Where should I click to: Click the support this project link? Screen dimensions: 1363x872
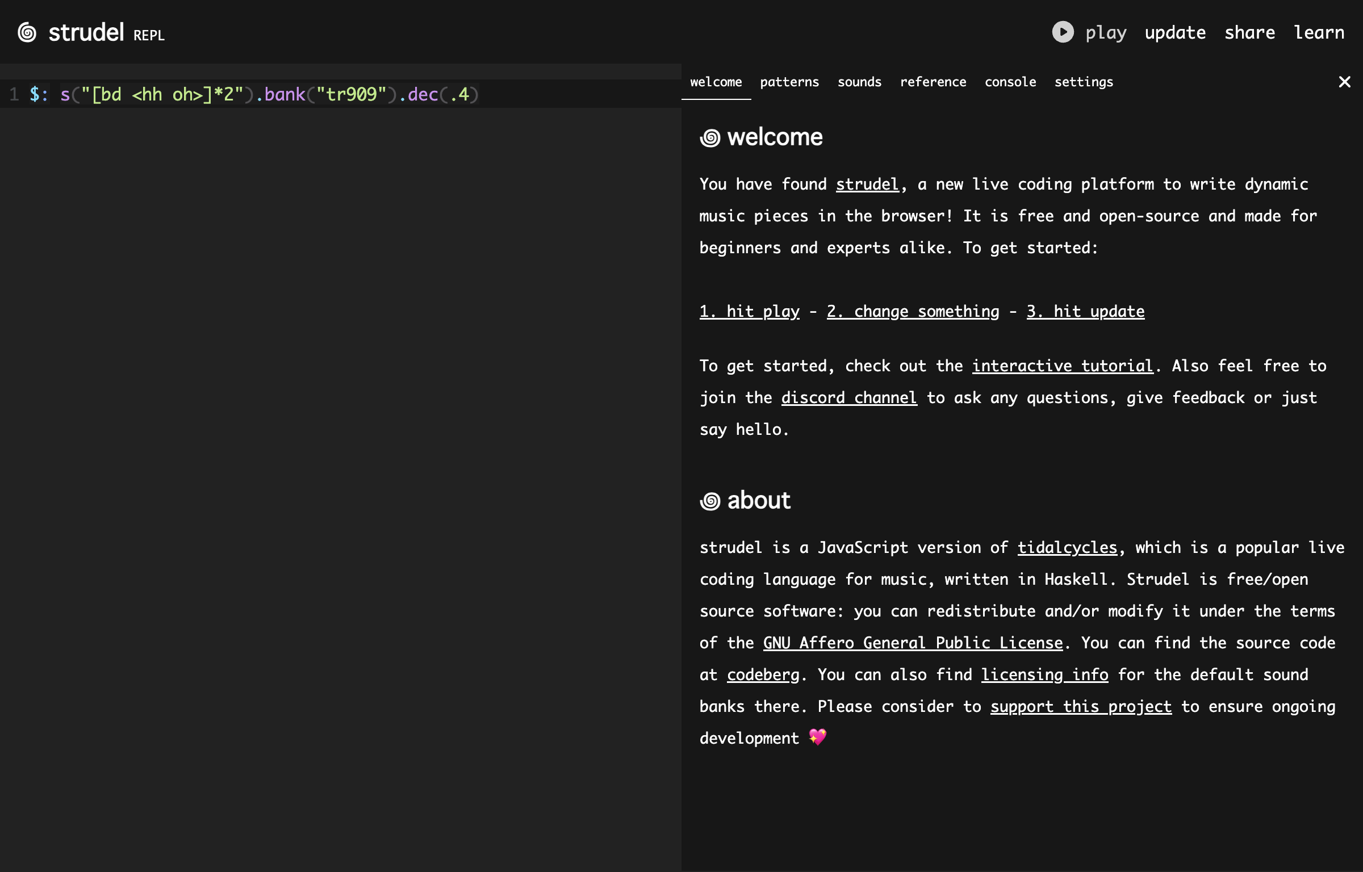point(1081,707)
